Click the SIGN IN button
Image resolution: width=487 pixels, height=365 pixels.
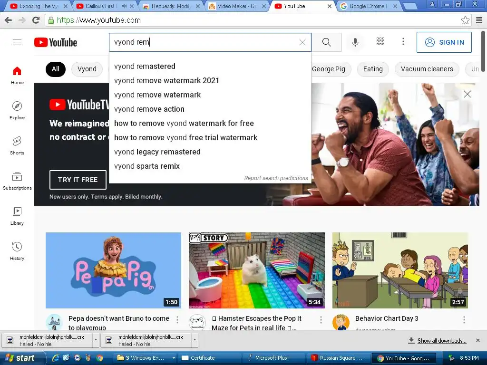pos(444,42)
